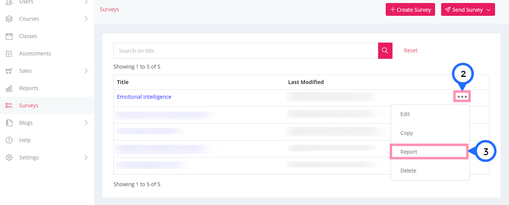
Task: Click the Assessments checkmark icon
Action: [9, 54]
